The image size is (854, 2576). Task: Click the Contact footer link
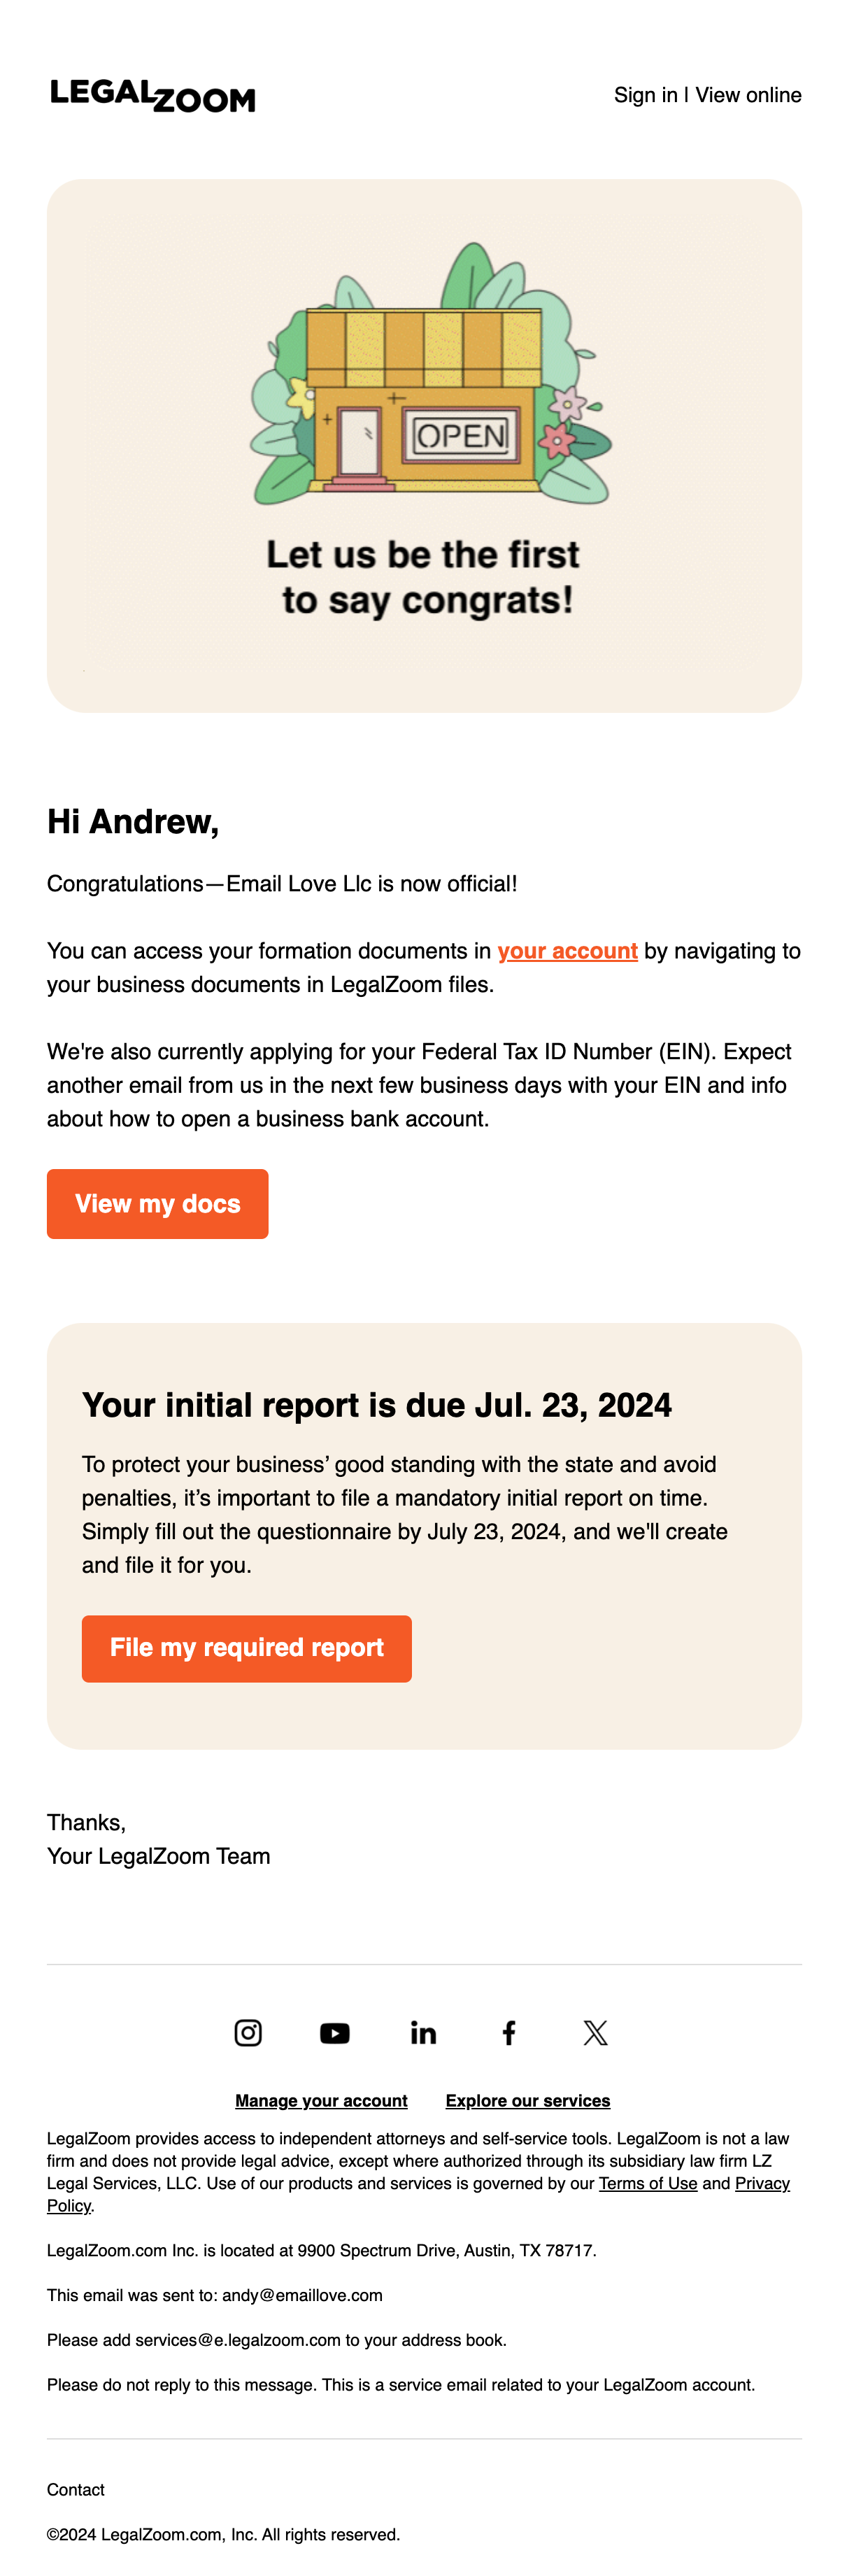coord(76,2489)
